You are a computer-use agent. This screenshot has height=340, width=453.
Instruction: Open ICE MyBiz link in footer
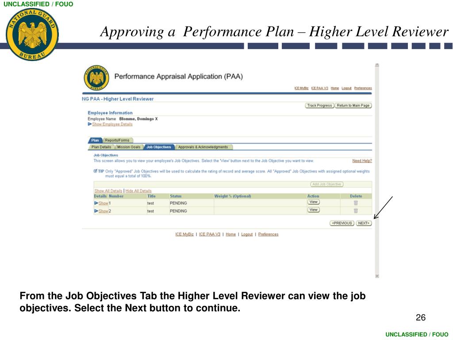184,234
